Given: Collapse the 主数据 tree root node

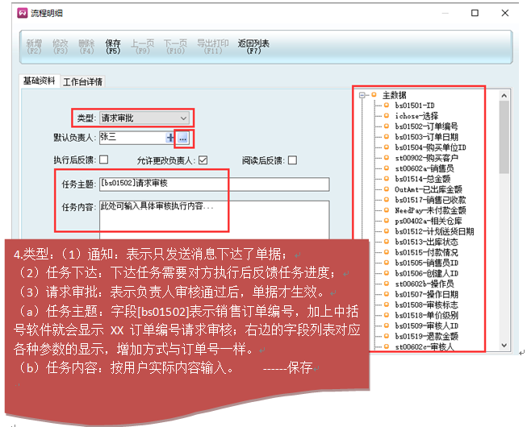Looking at the screenshot, I should tap(363, 94).
